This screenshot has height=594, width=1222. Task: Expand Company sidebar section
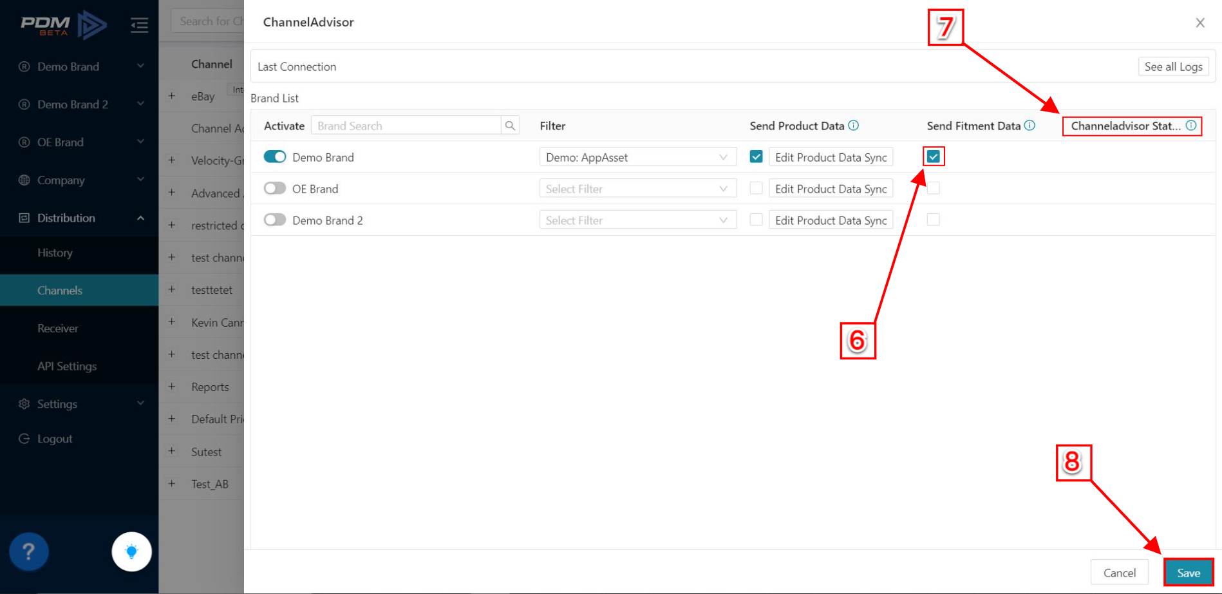click(x=79, y=180)
